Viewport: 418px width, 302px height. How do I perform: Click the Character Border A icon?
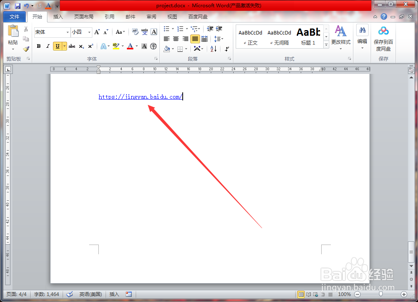click(x=154, y=32)
